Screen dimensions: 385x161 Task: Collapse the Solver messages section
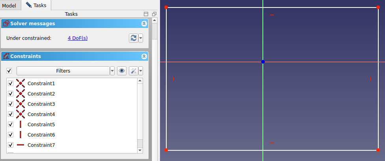tap(144, 24)
